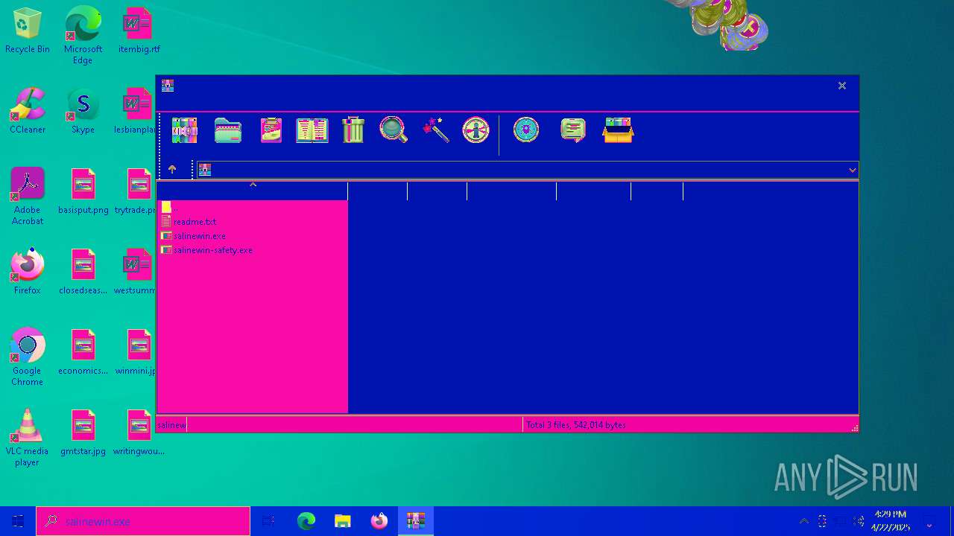954x536 pixels.
Task: Open the Adobe Acrobat desktop shortcut
Action: click(28, 196)
